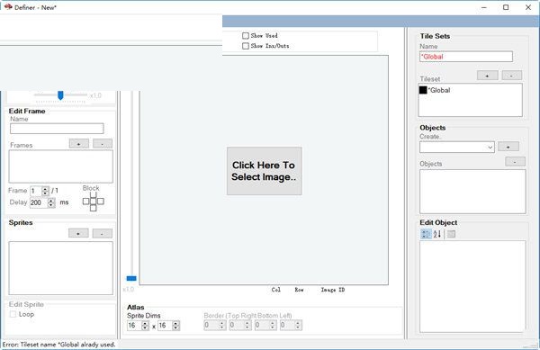Add created object using Objects plus button
The height and width of the screenshot is (350, 540).
(508, 147)
